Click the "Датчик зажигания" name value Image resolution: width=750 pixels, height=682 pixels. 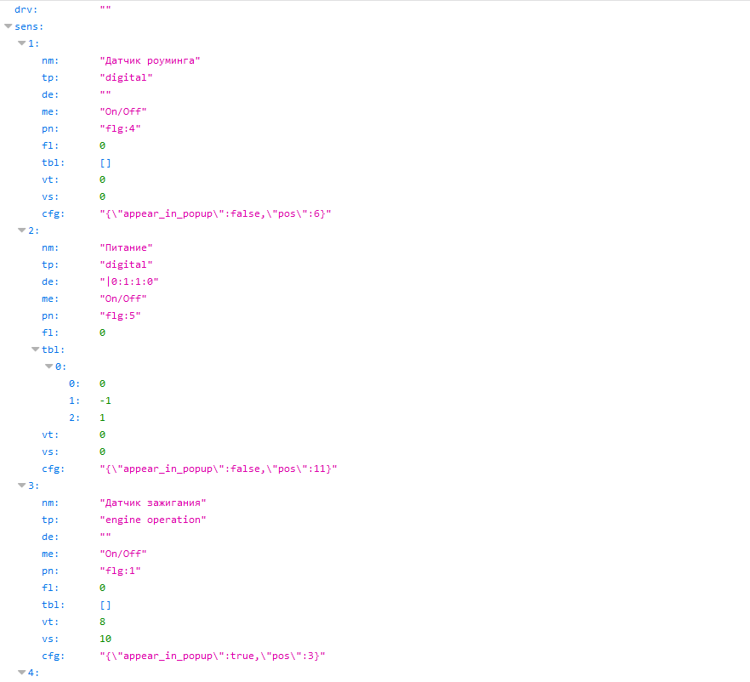(153, 503)
